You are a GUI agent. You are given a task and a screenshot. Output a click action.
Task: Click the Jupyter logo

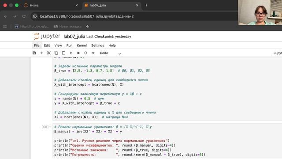[x=47, y=36]
